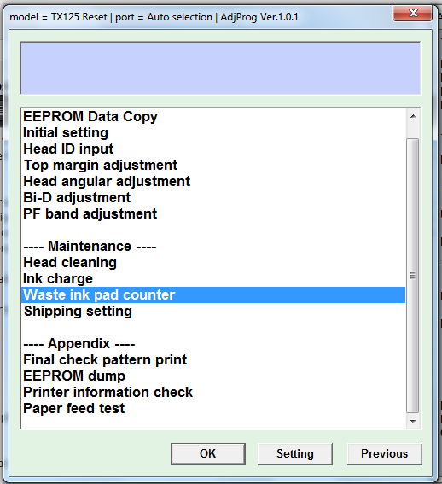Close the AdjProg window
This screenshot has height=484, width=442.
tap(413, 14)
